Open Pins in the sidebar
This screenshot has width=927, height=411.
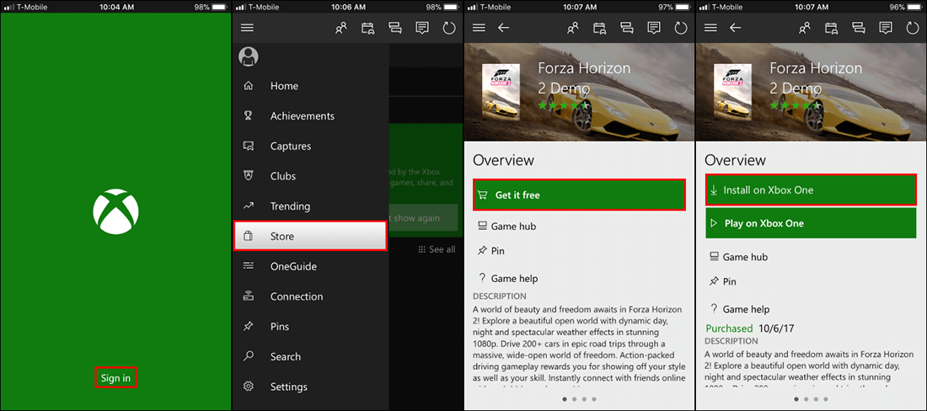click(310, 327)
